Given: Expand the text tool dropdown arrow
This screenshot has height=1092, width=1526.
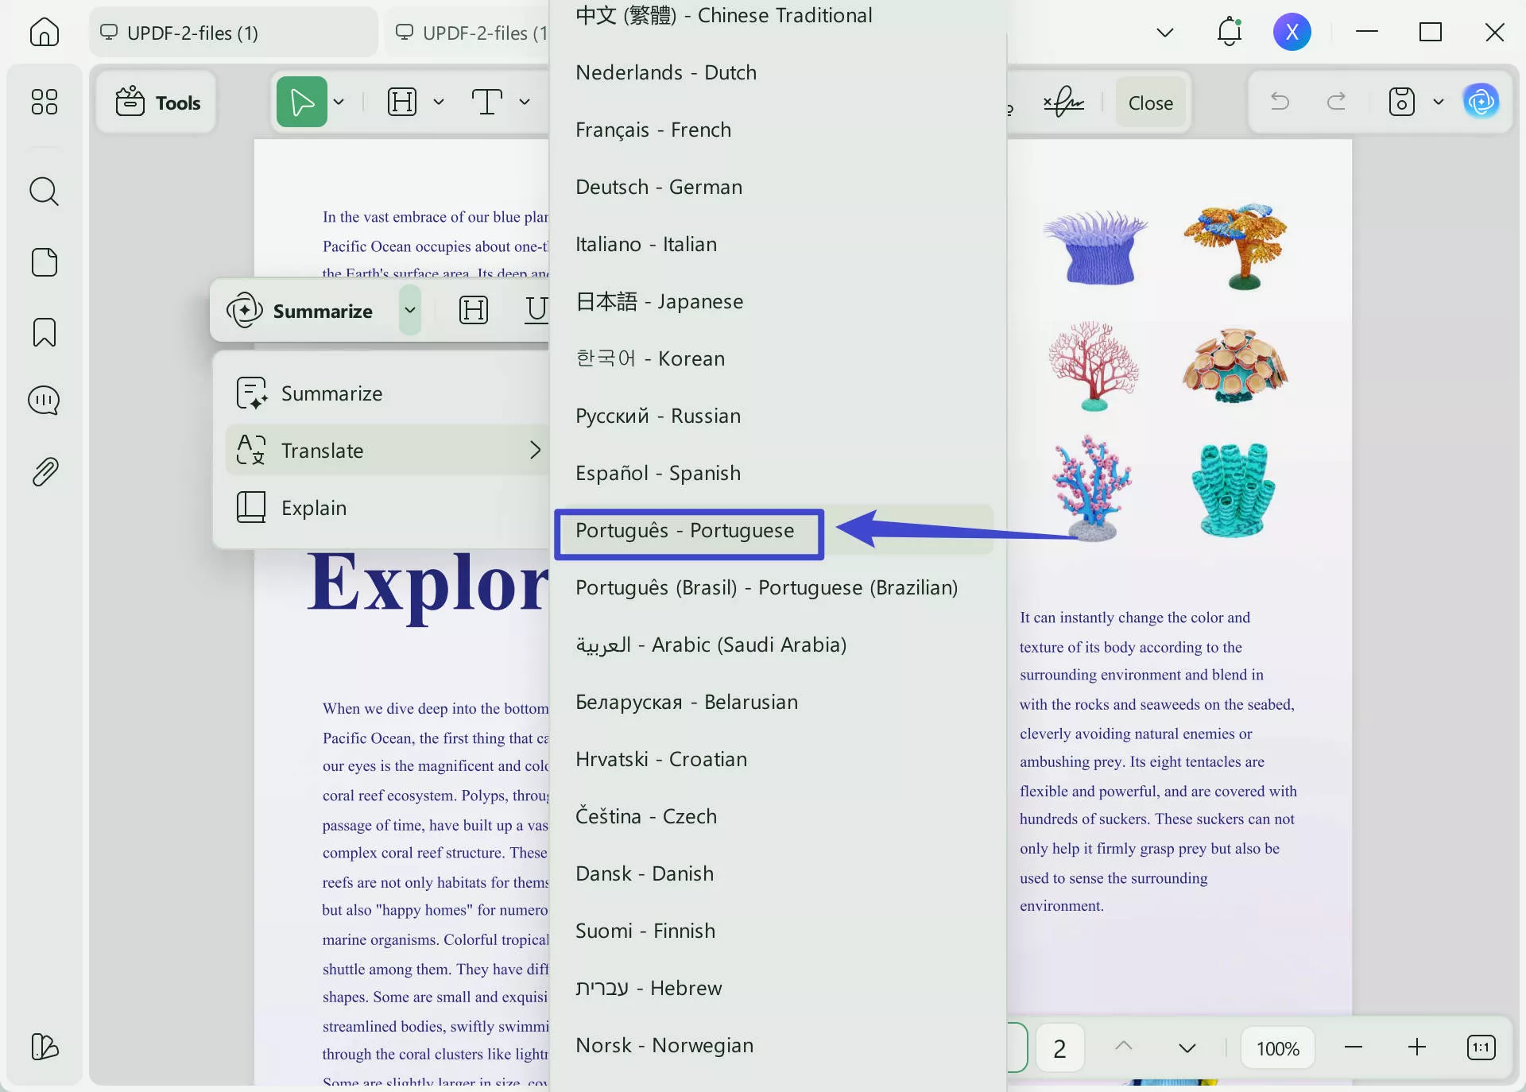Looking at the screenshot, I should click(x=525, y=102).
